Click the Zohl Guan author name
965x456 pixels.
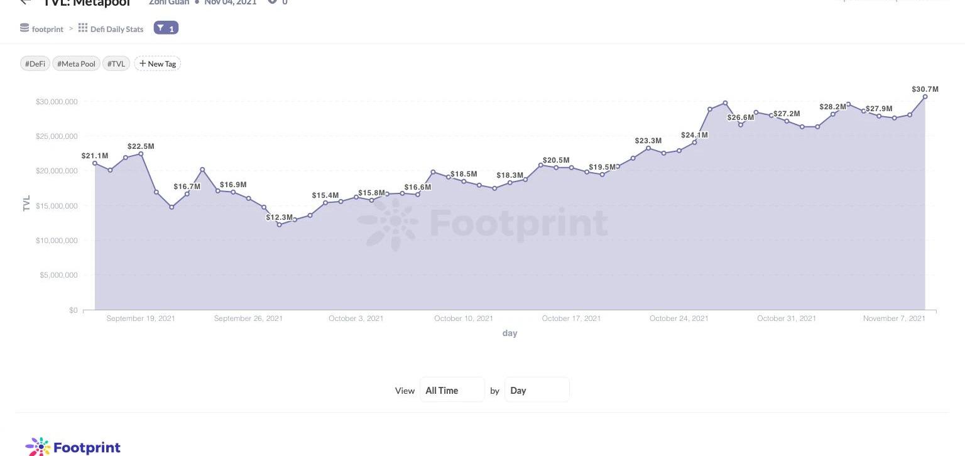coord(169,2)
